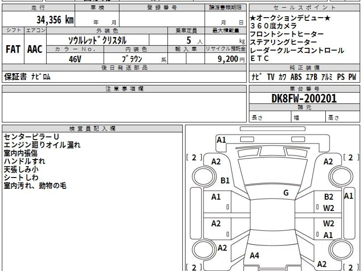
Task: Click TV in genuine equipment
Action: (271, 77)
